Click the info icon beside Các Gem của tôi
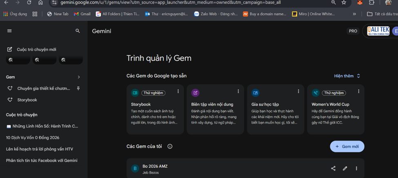Viewport: 398px width, 178px height. point(170,146)
